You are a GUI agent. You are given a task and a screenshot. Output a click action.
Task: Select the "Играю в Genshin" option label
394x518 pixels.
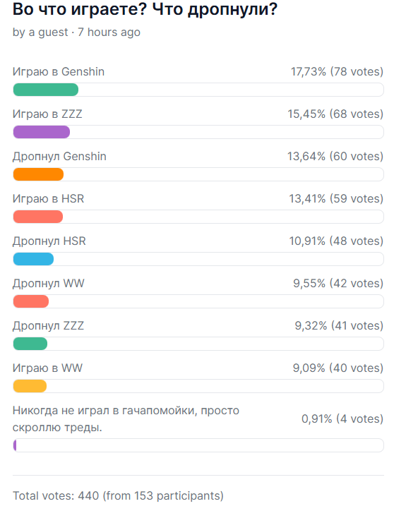tap(59, 72)
